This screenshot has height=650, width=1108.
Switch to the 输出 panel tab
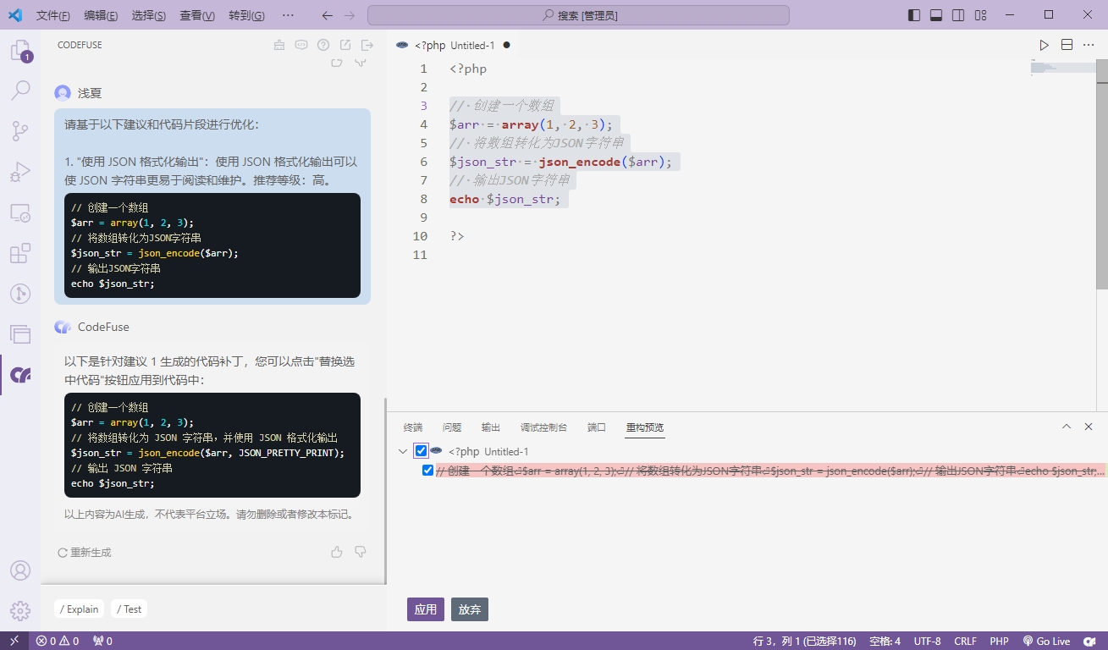491,427
